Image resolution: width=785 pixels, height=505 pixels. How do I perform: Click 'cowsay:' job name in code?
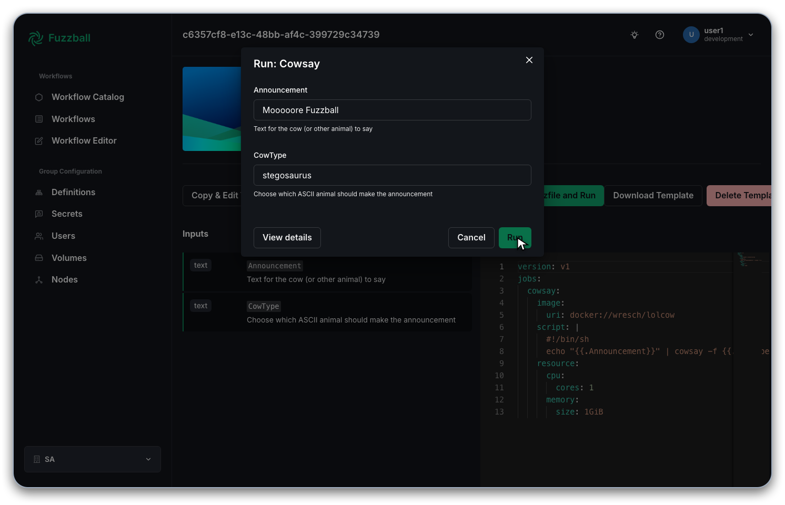pyautogui.click(x=544, y=291)
